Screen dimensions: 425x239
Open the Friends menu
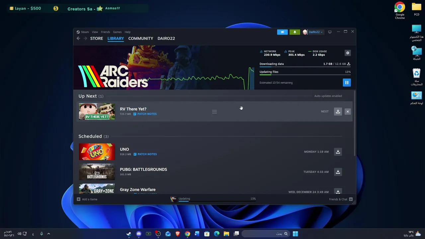(x=105, y=32)
